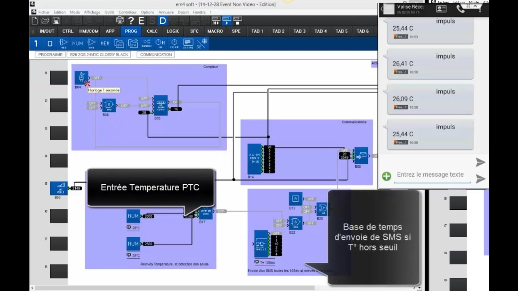Screen dimensions: 518x291
Task: Select the B00 send message block
Action: [361, 155]
